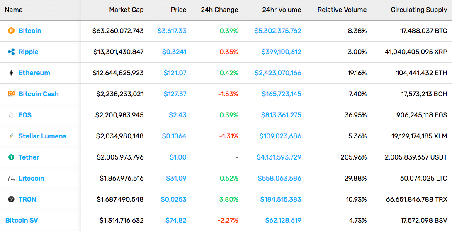
Task: Open the Bitcoin SV link
Action: pos(22,220)
